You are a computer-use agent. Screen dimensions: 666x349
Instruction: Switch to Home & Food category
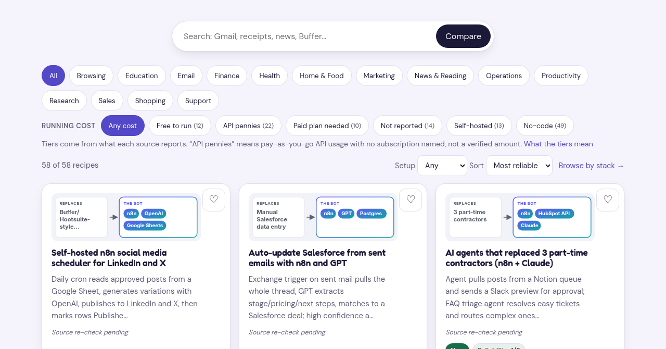click(322, 76)
